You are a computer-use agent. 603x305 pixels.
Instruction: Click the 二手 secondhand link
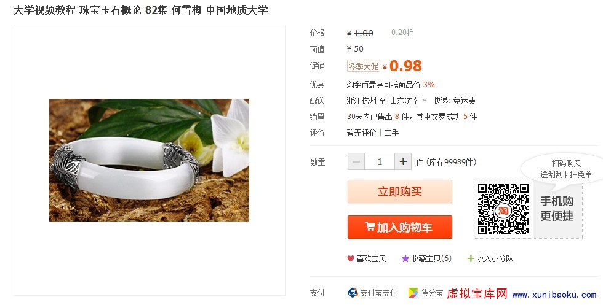coord(391,133)
